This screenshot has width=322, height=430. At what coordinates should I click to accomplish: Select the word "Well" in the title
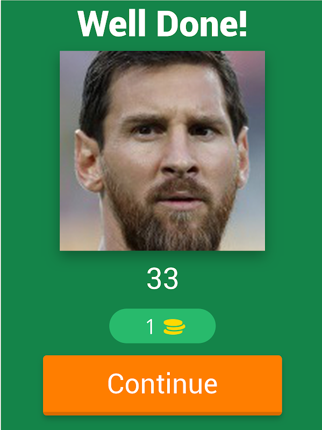[x=112, y=23]
